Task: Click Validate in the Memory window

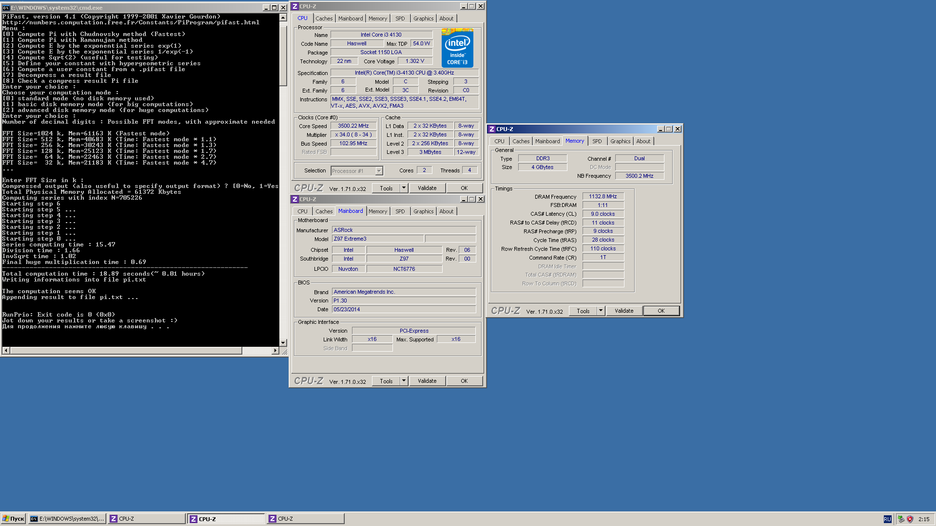Action: pyautogui.click(x=624, y=311)
